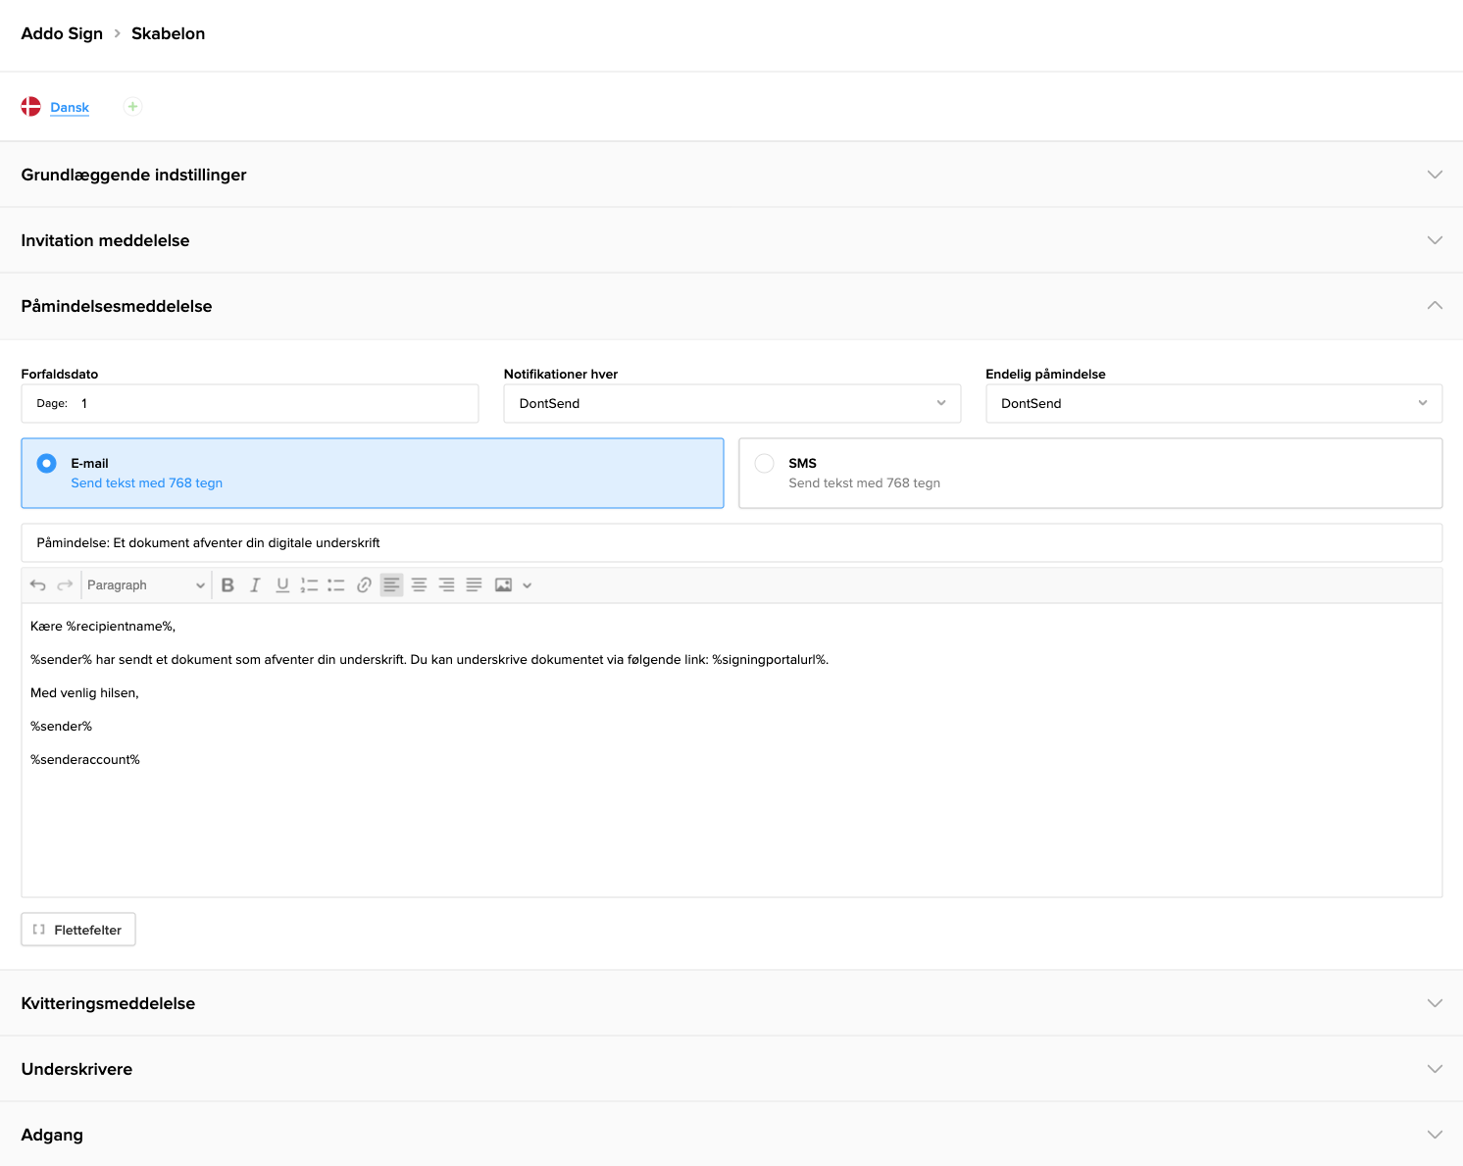Screen dimensions: 1463x1166
Task: Insert an image into the message body
Action: coord(503,584)
